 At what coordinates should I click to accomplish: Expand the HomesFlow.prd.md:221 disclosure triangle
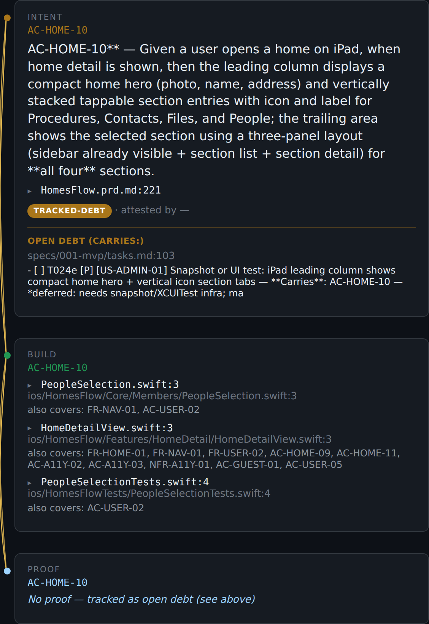(x=30, y=191)
